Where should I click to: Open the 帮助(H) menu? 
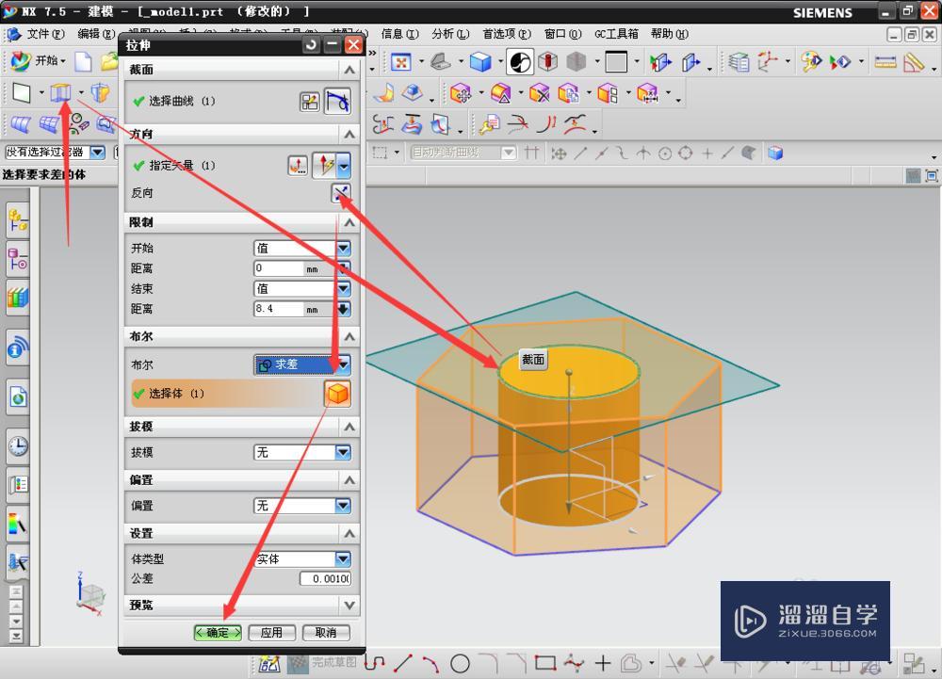point(670,34)
